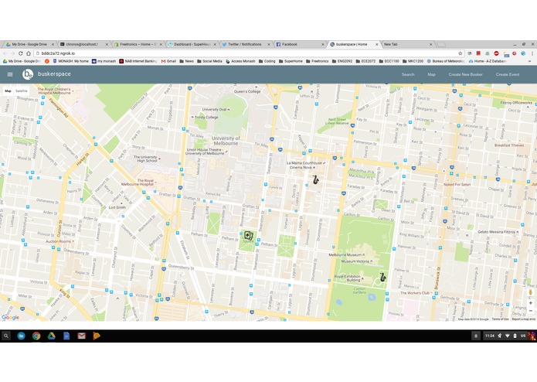
Task: Open the ECE2072 bookmark folder
Action: pos(365,61)
